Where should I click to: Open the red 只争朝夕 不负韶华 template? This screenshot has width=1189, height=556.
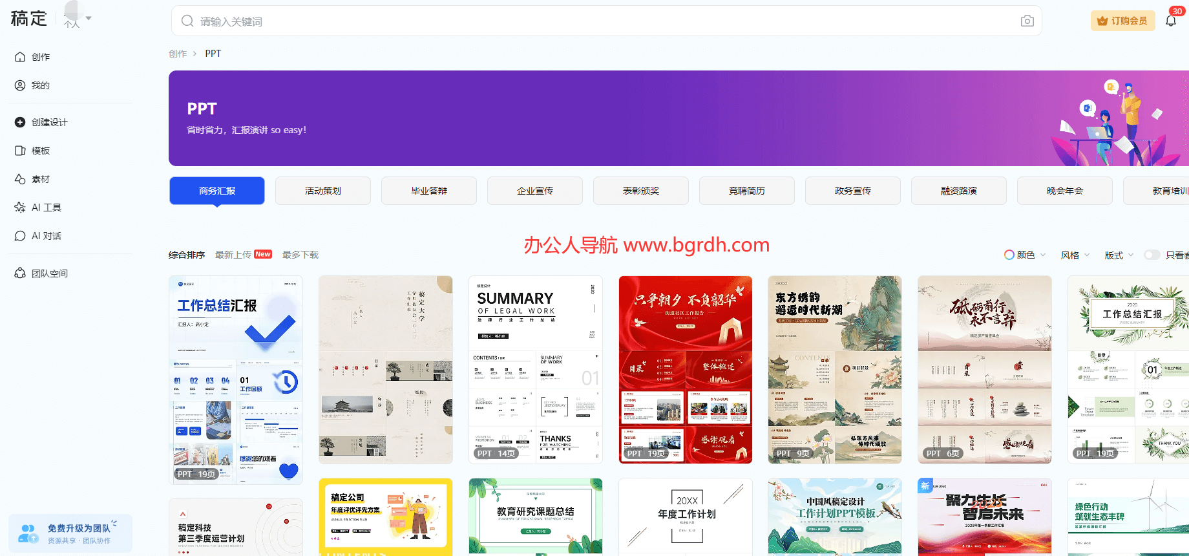pos(686,370)
